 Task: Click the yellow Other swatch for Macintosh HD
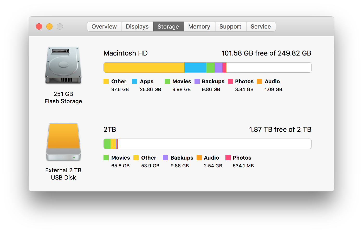click(x=106, y=81)
